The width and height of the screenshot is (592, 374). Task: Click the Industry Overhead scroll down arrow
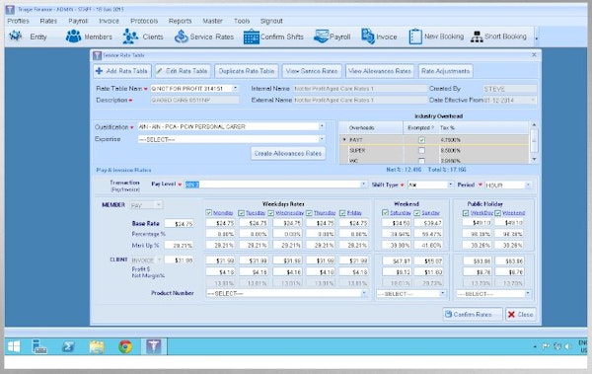click(534, 160)
